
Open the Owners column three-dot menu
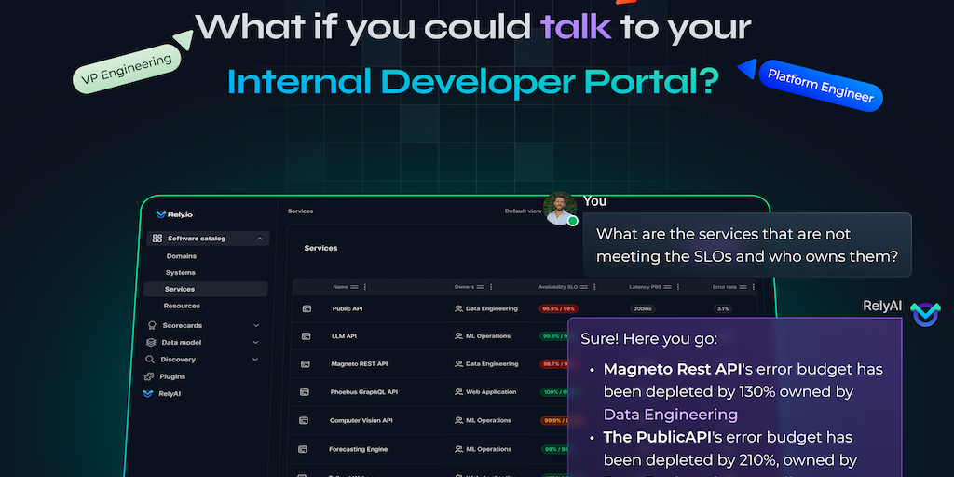coord(491,287)
